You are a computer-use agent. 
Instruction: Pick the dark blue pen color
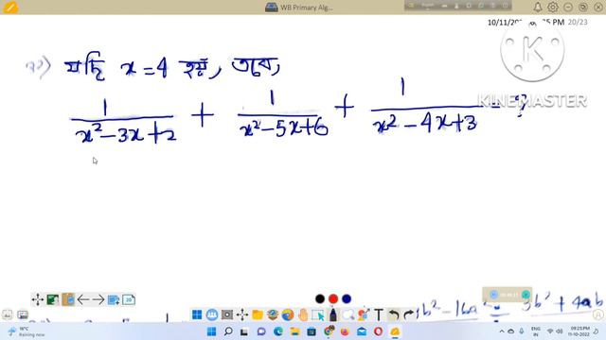coord(347,298)
